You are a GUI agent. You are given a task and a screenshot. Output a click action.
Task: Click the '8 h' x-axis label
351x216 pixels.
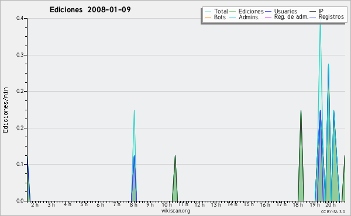point(133,205)
